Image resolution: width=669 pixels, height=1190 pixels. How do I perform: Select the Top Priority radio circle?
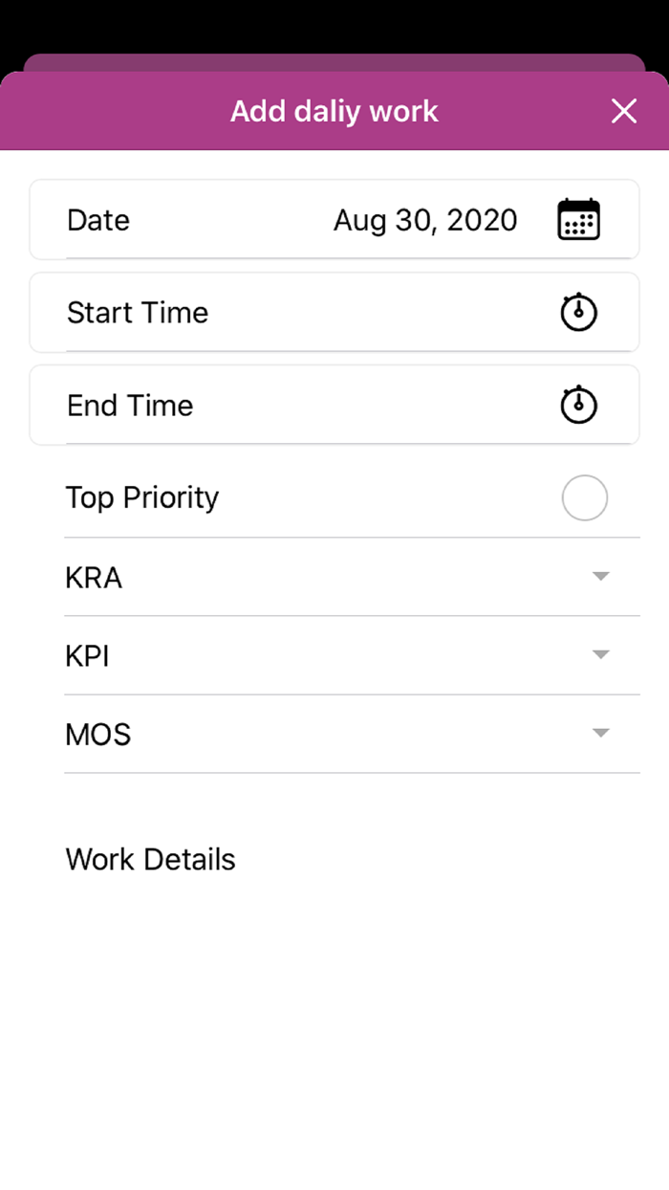coord(584,497)
